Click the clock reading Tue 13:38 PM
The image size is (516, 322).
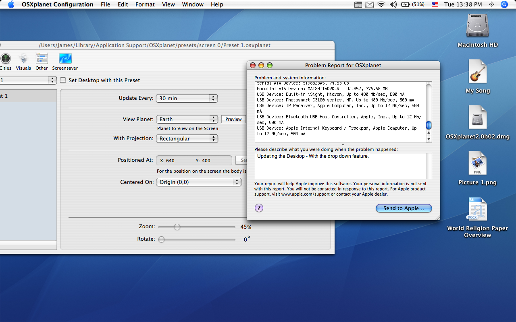(x=463, y=4)
